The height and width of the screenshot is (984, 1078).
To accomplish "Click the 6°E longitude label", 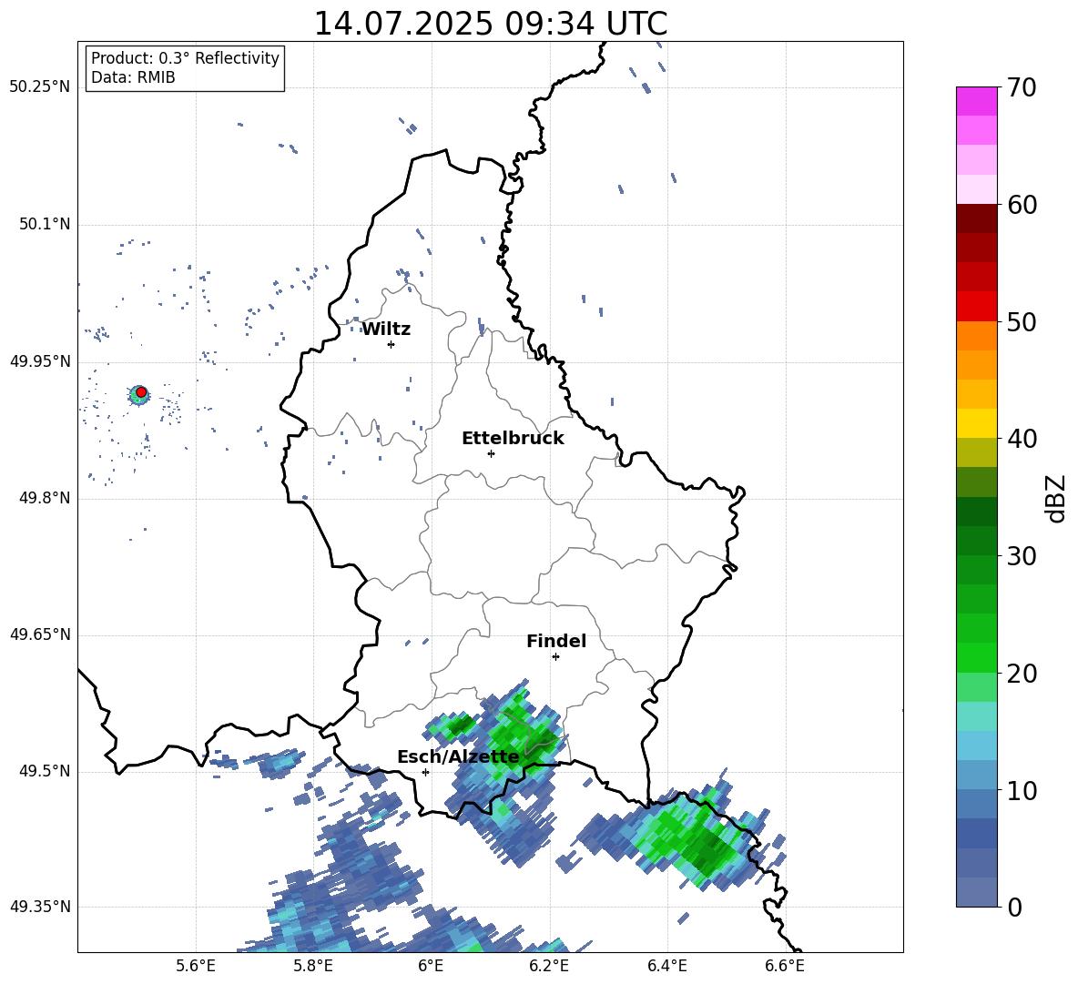I will coord(431,967).
